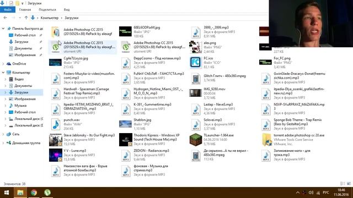Click Компьютер in the address breadcrumb
Viewport: 353px width, 198px height.
(x=50, y=18)
